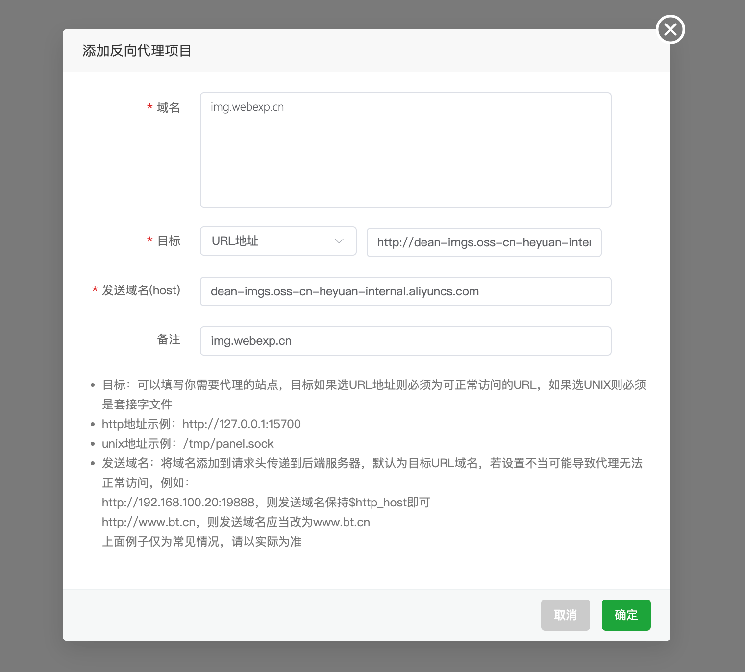Click the 备注 field showing img.webexp.cn
The height and width of the screenshot is (672, 745).
pyautogui.click(x=405, y=340)
